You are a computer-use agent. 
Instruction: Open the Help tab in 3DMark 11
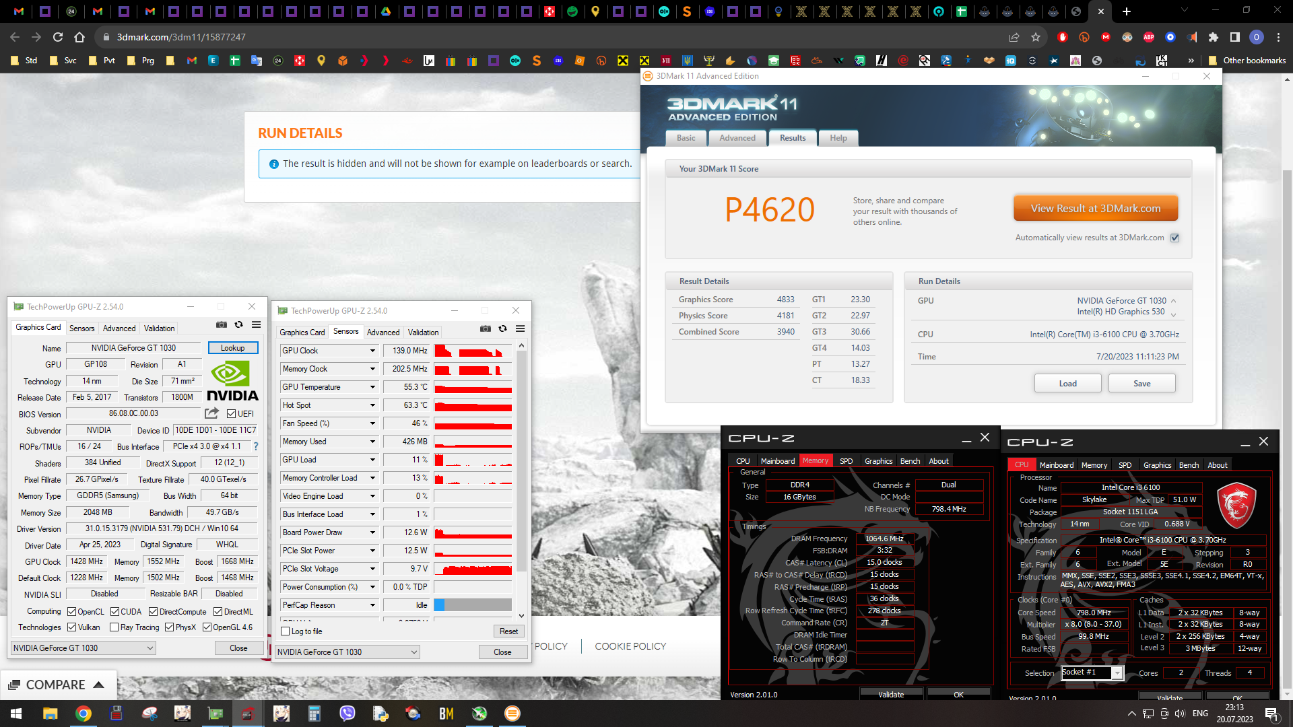(x=838, y=138)
